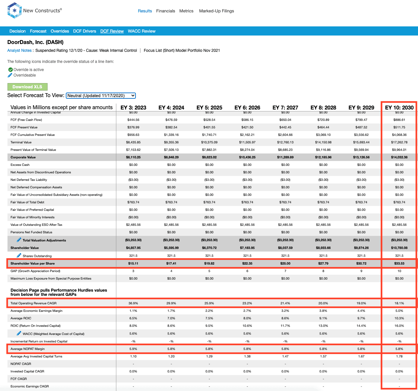Click the Corporate Value row label
Viewport: 418px width, 391px height.
click(x=23, y=157)
